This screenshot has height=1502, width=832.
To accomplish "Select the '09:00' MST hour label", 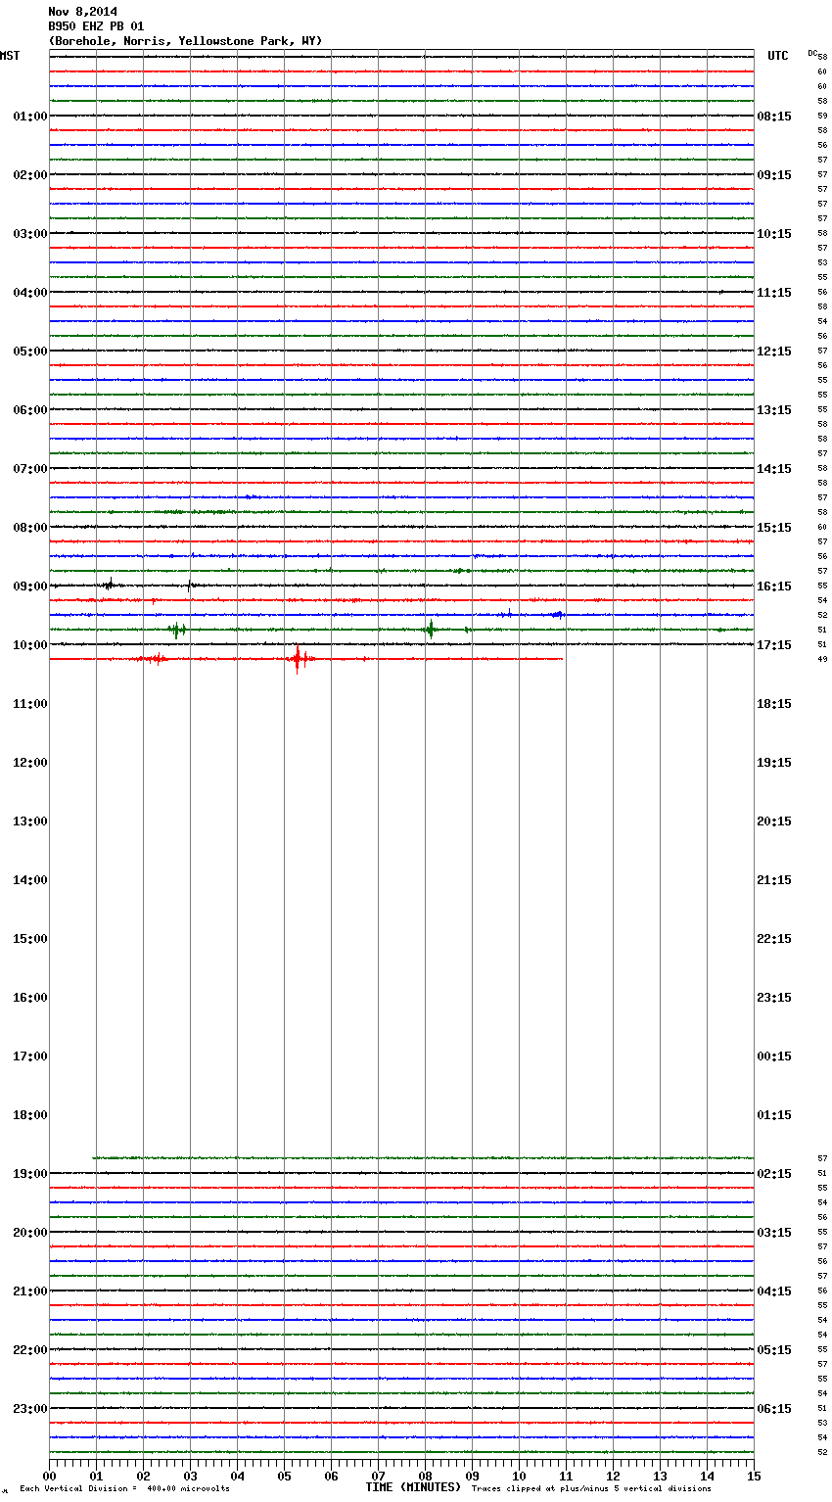I will pyautogui.click(x=30, y=587).
